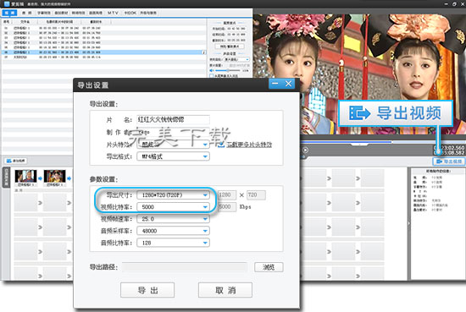Image resolution: width=466 pixels, height=312 pixels.
Task: Click the 截取时长 column header
Action: (x=96, y=22)
